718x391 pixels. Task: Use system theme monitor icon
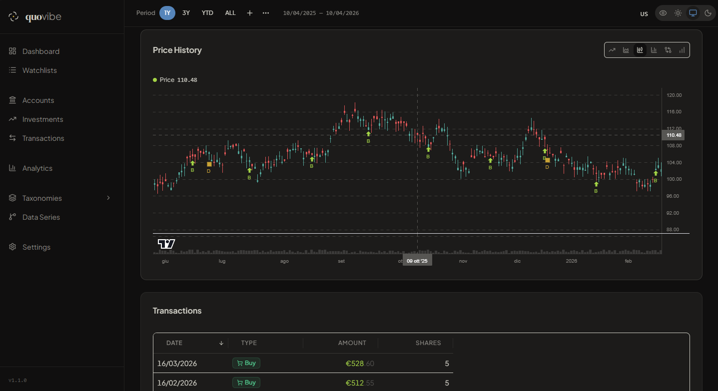click(693, 13)
